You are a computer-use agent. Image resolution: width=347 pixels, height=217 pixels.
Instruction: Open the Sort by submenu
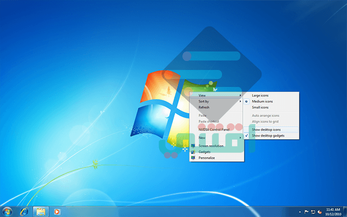pyautogui.click(x=217, y=101)
